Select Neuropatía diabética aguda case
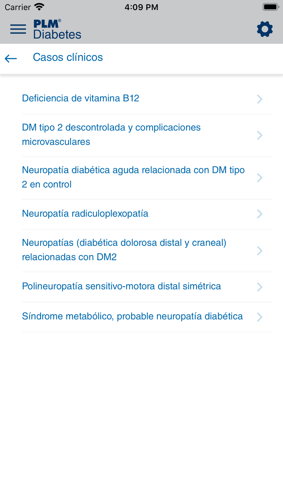 147,178
